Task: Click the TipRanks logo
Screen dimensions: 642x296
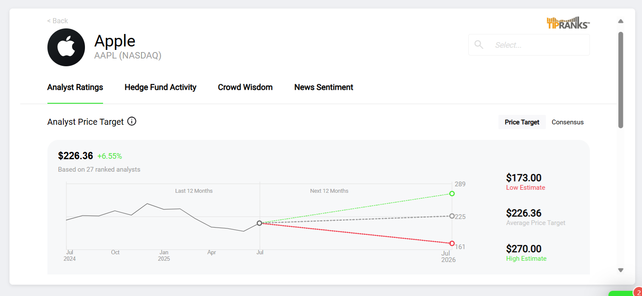Action: (568, 23)
